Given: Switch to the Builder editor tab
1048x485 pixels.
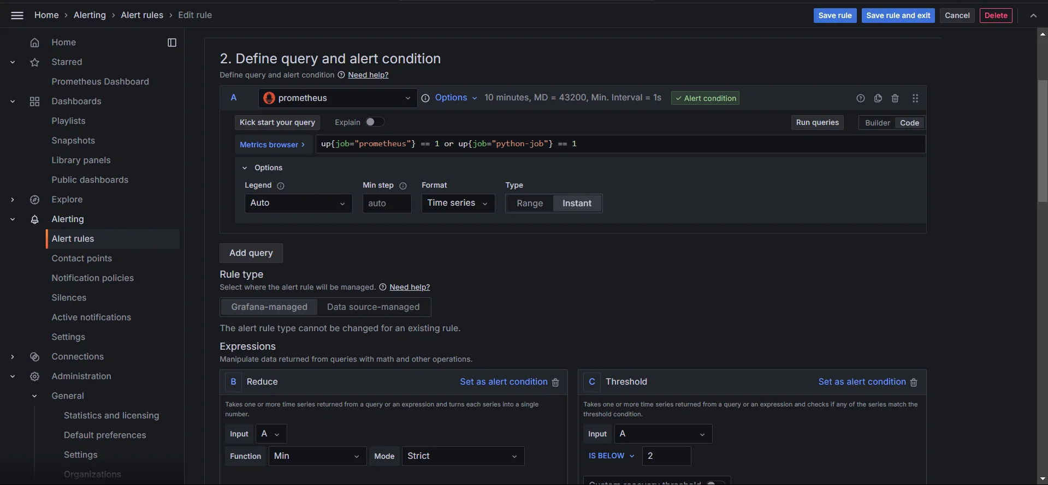Looking at the screenshot, I should click(x=877, y=123).
